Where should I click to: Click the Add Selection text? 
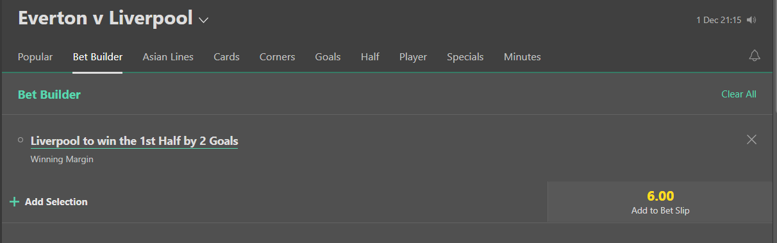click(x=56, y=202)
